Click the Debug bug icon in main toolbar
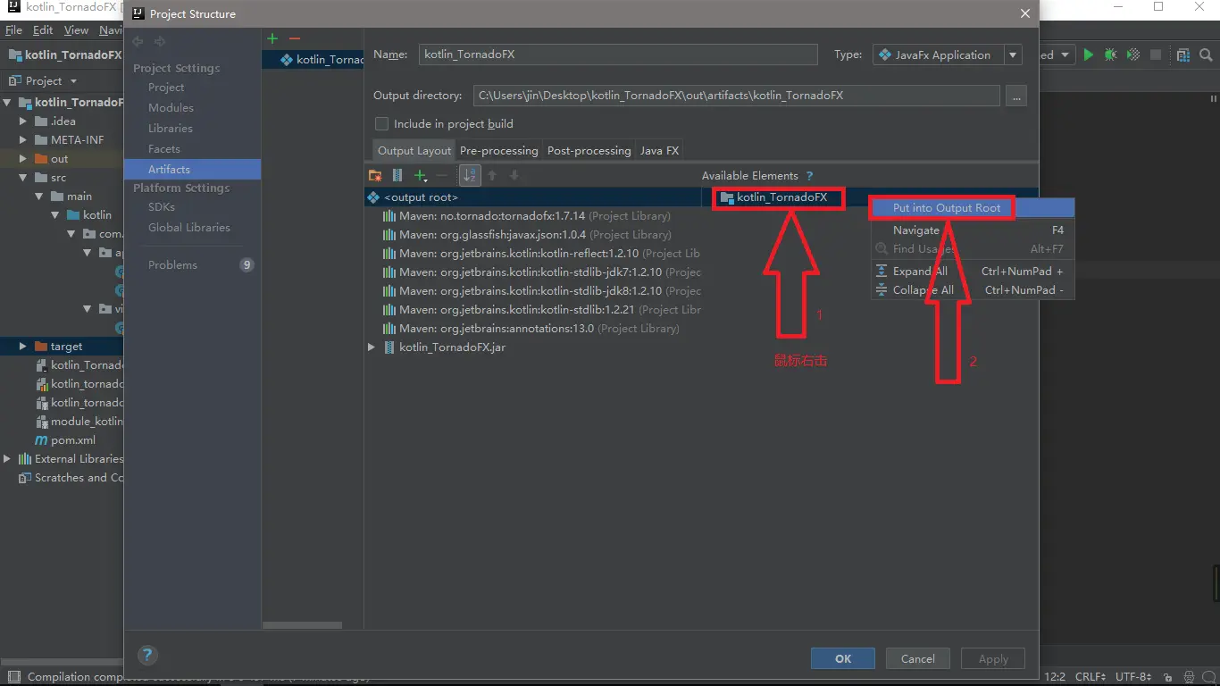Viewport: 1220px width, 686px height. tap(1110, 54)
